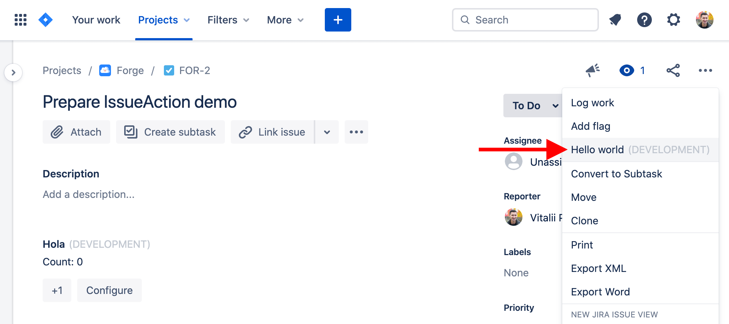Open the app switcher grid icon
The width and height of the screenshot is (729, 324).
click(20, 20)
